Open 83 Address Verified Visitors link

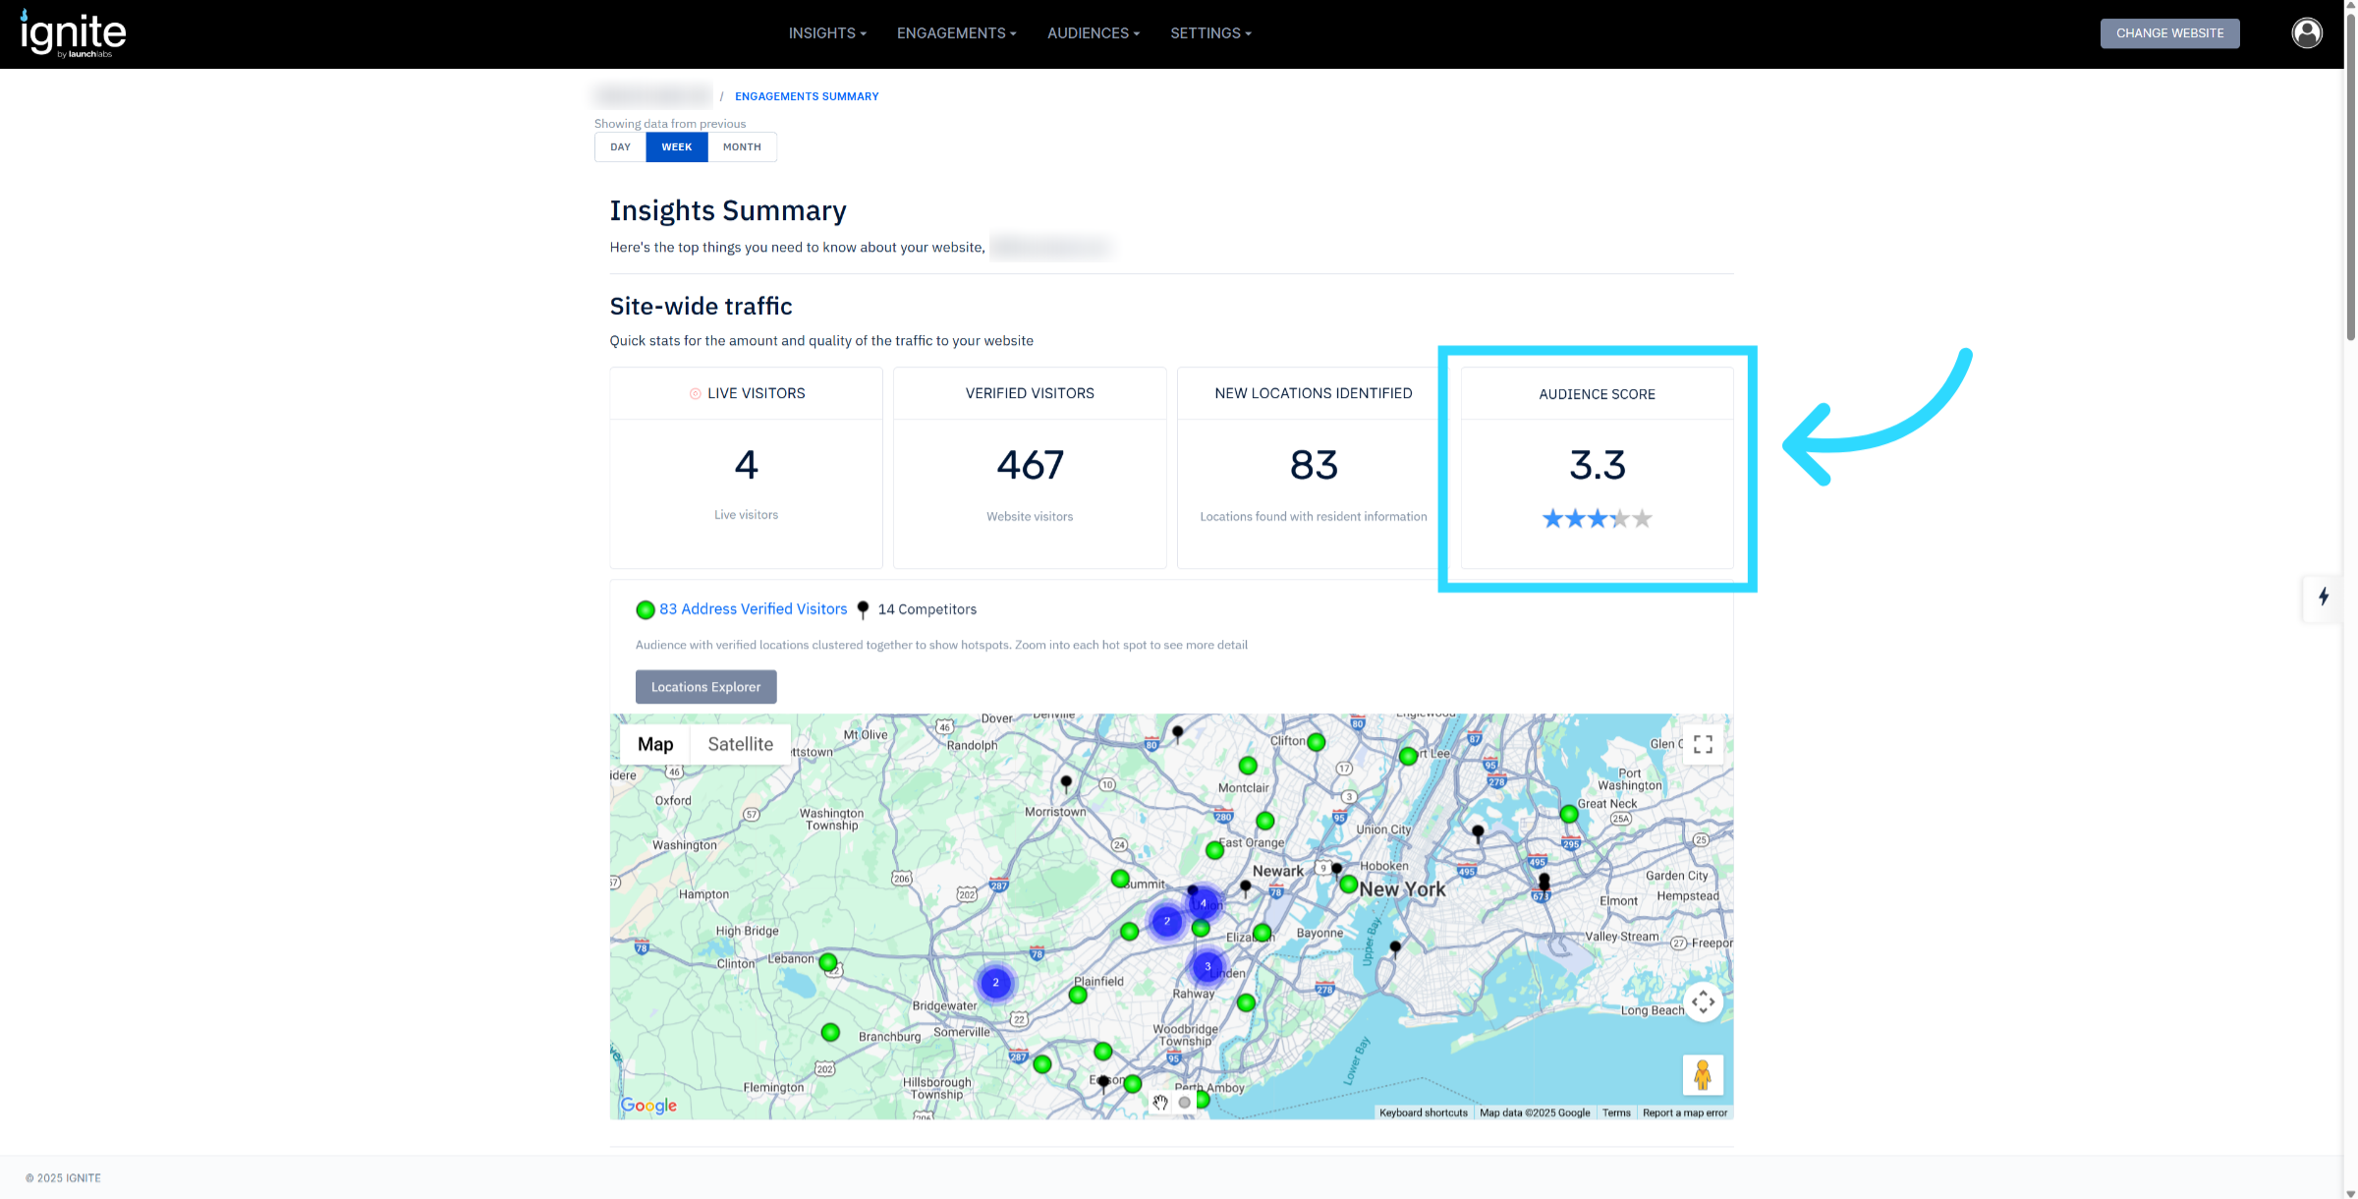[753, 609]
